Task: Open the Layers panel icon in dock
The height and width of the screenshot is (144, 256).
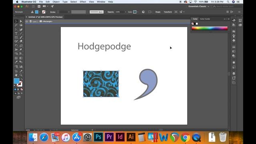Action: tap(234, 74)
